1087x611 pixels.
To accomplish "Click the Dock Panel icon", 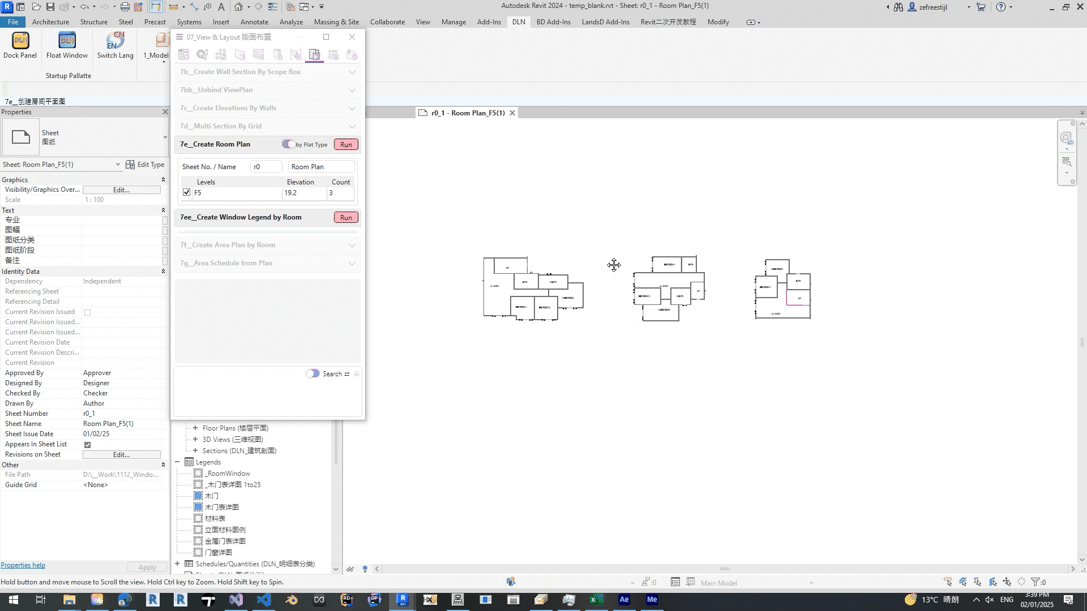I will pyautogui.click(x=20, y=41).
